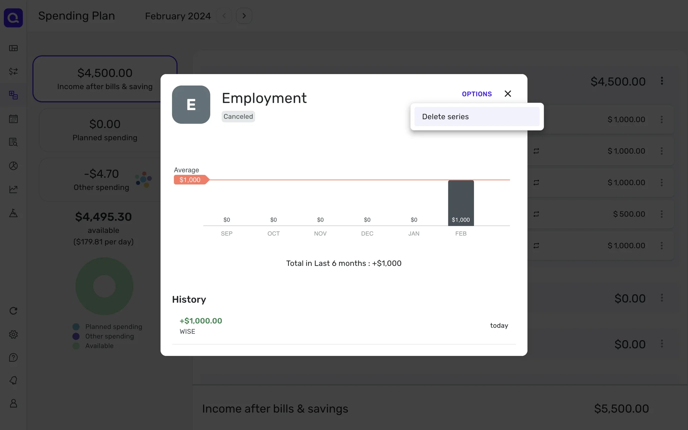Select the Planned spending card
The image size is (688, 430).
tap(105, 130)
